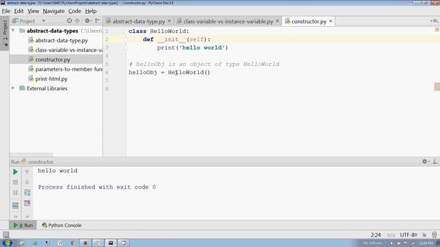Screen dimensions: 440x247
Task: Expand more secondary Run toolbar actions
Action: pyautogui.click(x=27, y=217)
